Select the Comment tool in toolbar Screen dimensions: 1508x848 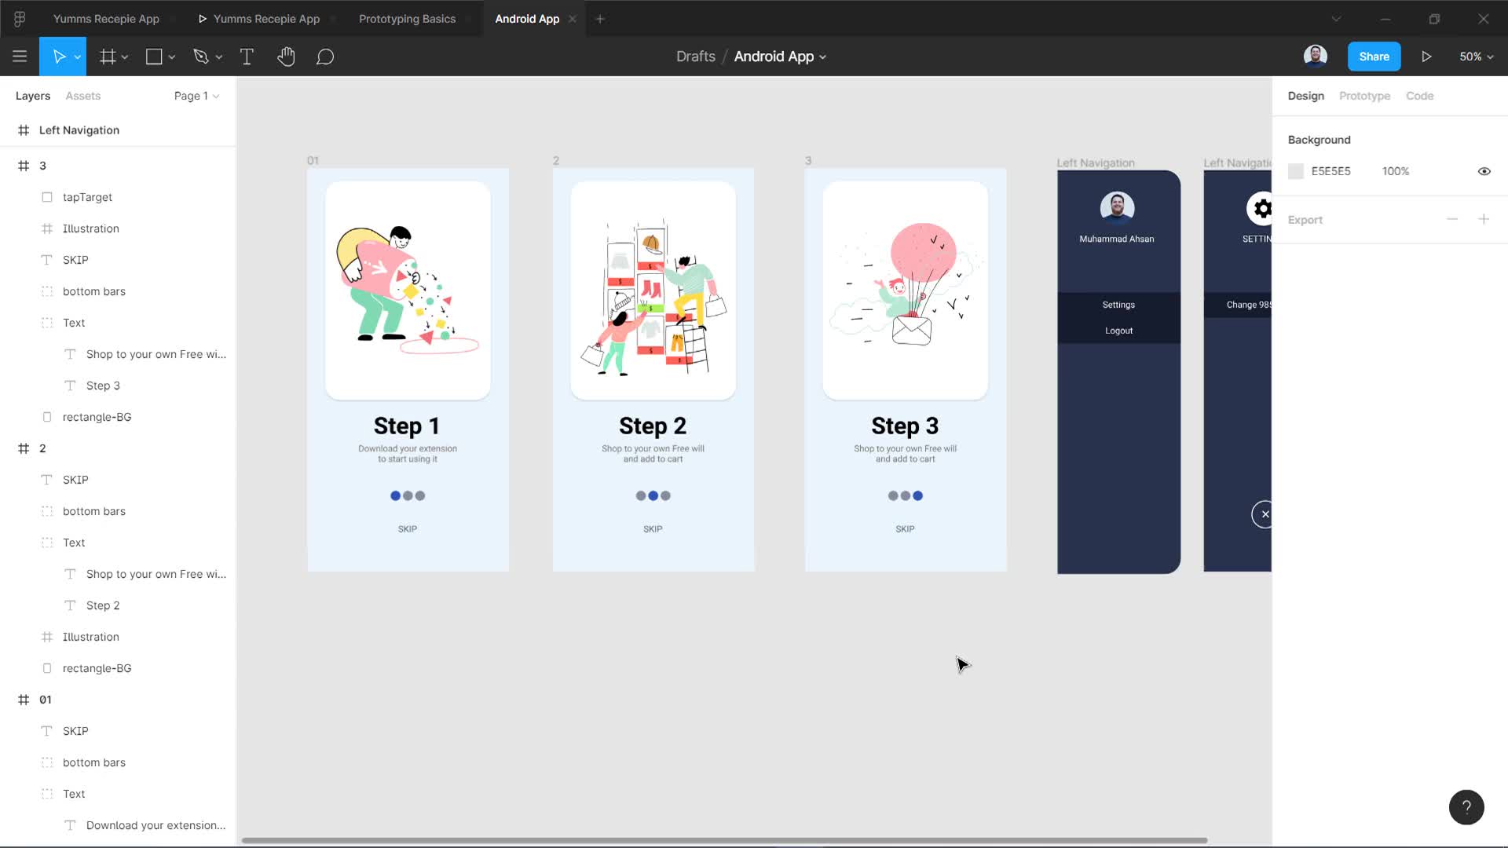tap(325, 56)
